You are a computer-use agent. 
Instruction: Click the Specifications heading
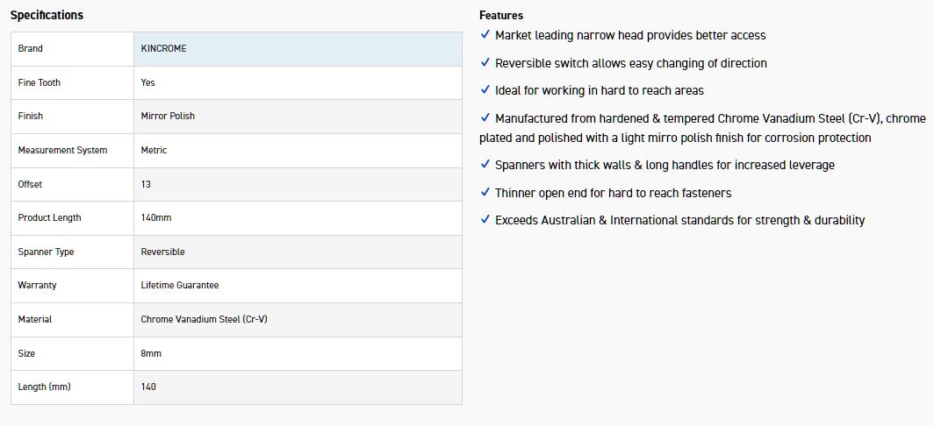47,15
